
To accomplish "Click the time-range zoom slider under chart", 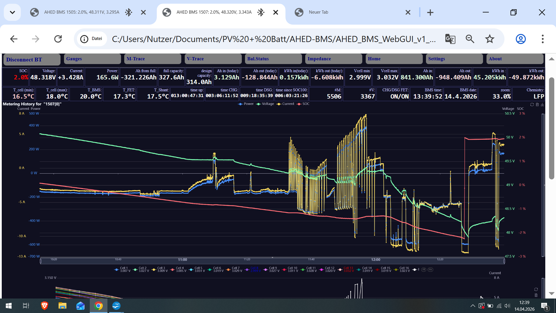I will click(x=272, y=261).
